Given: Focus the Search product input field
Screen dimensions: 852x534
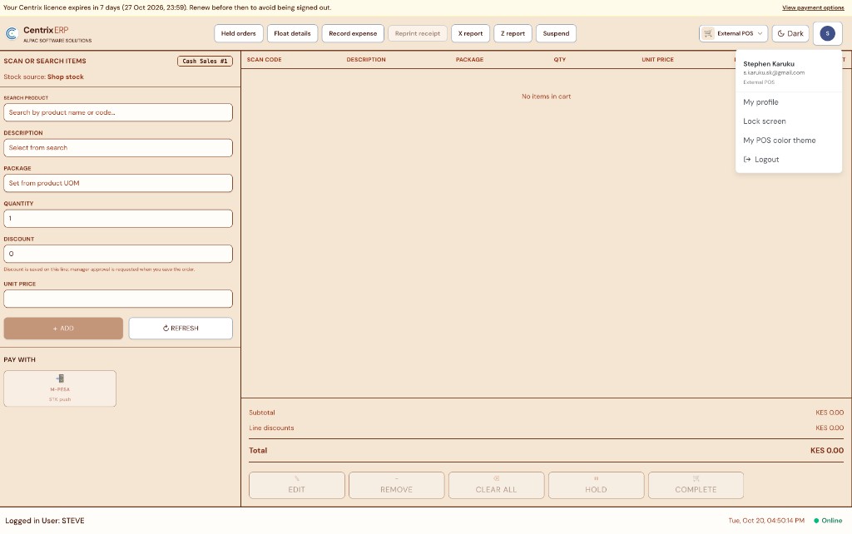Looking at the screenshot, I should [x=118, y=112].
